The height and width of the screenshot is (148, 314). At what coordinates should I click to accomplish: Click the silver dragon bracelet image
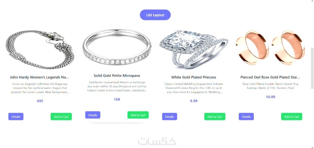(x=40, y=50)
